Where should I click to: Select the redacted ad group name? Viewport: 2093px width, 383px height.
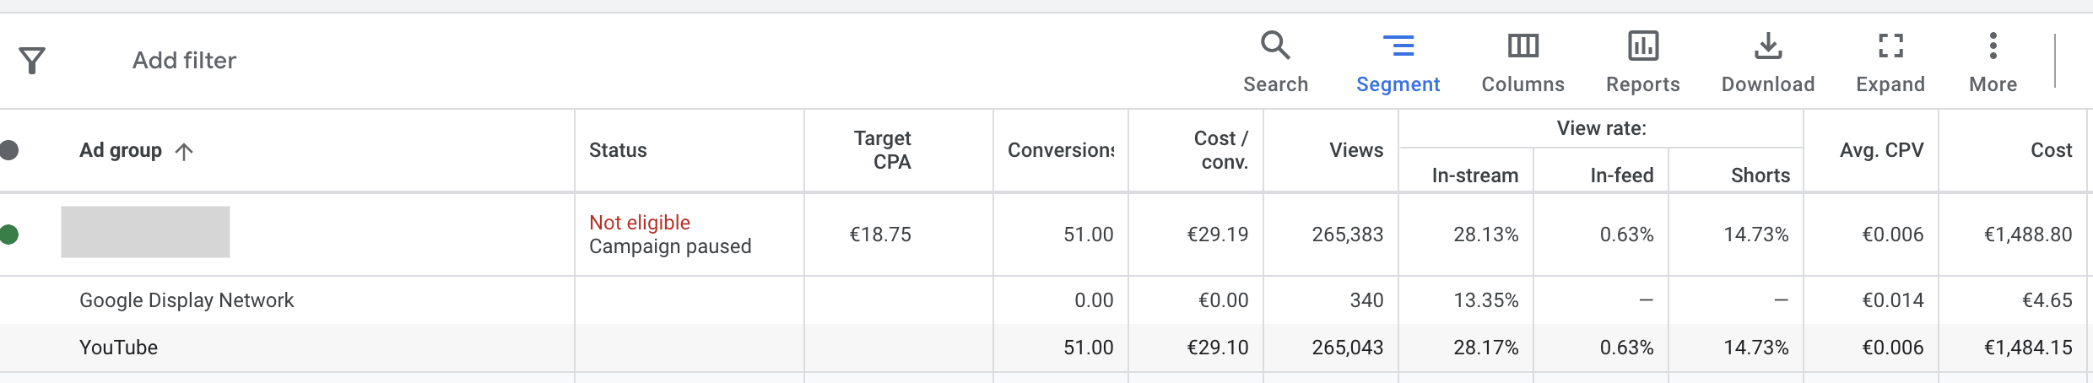(x=145, y=232)
